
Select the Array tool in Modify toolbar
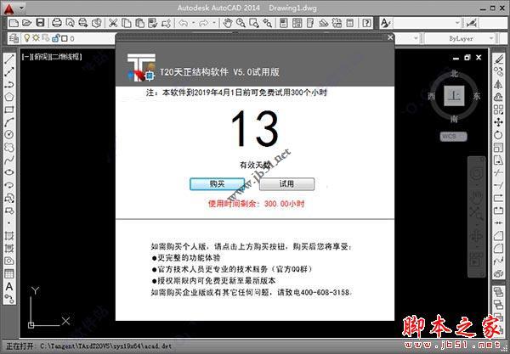498,110
